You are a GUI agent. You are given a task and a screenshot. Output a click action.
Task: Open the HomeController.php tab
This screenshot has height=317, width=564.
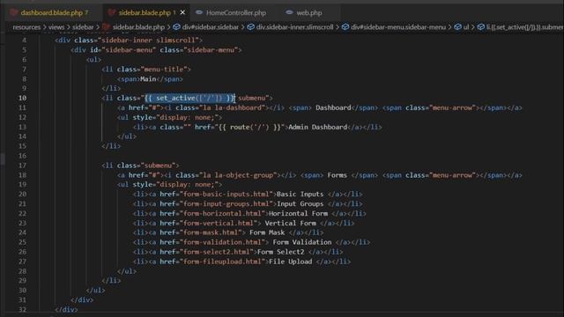point(236,13)
